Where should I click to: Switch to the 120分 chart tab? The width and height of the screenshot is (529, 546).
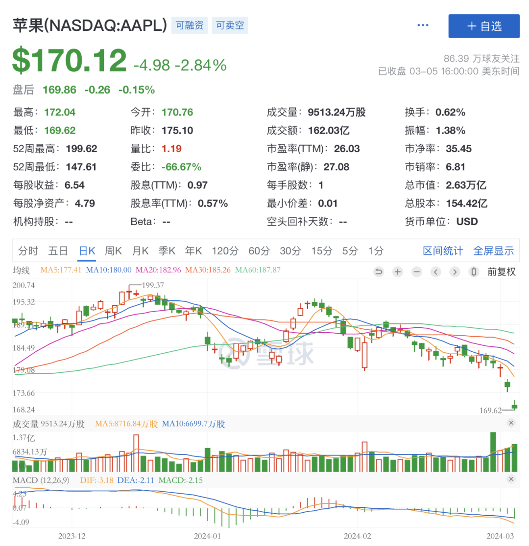click(x=225, y=250)
